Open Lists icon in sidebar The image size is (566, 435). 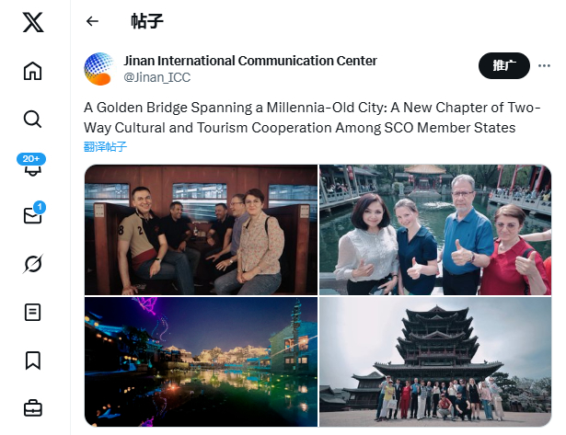(33, 312)
